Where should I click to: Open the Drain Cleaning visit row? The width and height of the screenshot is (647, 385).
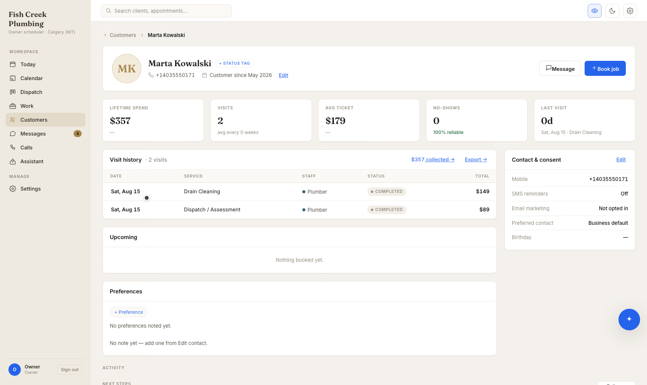(x=300, y=192)
